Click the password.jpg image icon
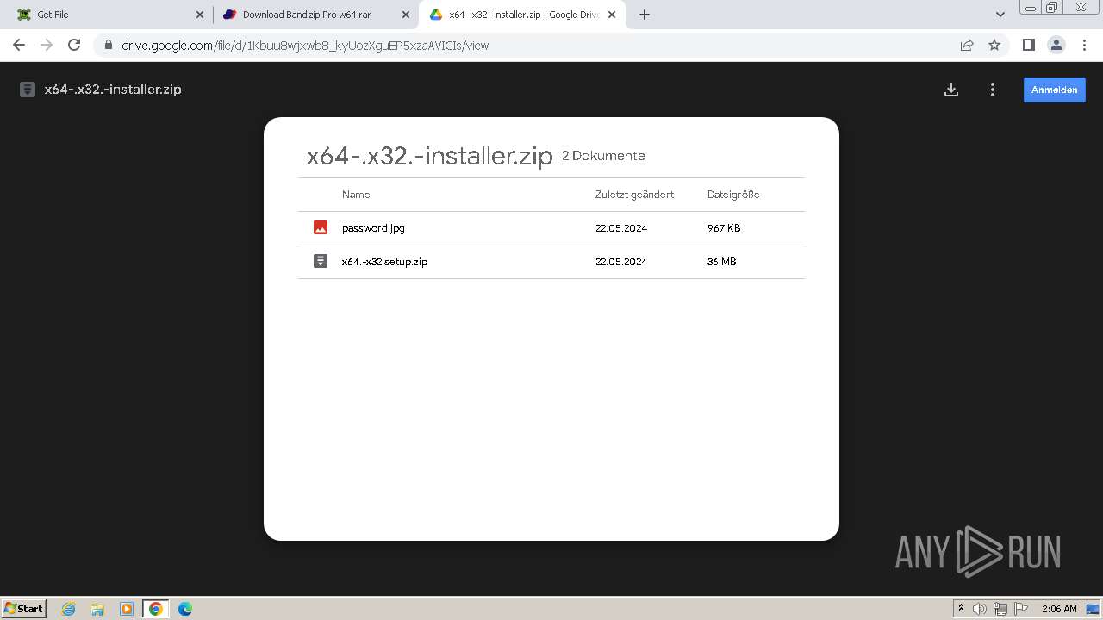 pos(321,228)
